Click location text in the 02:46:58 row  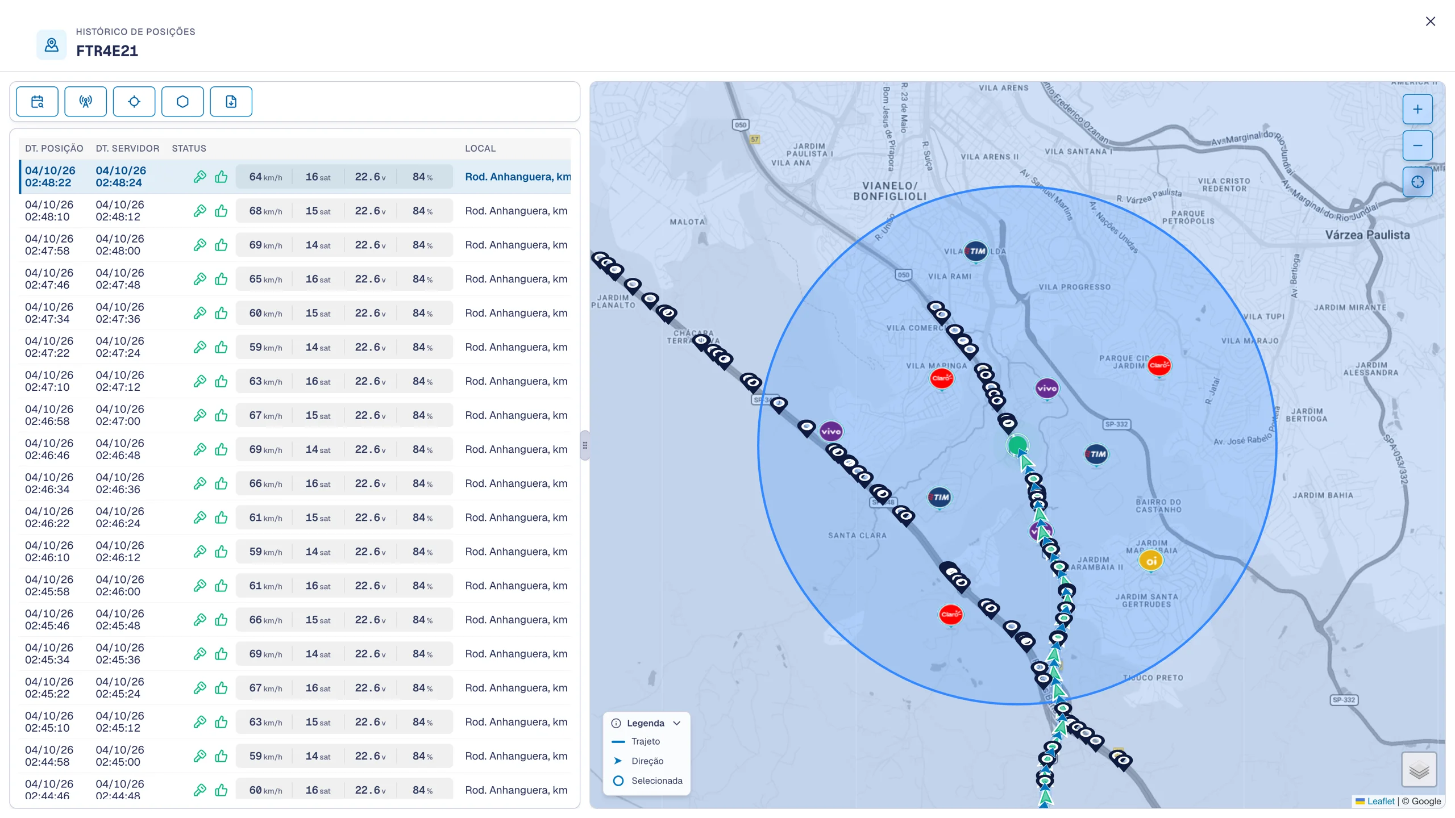(x=516, y=415)
